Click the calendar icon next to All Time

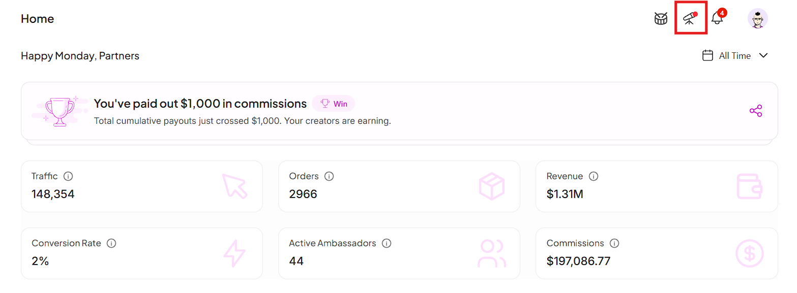pyautogui.click(x=707, y=56)
